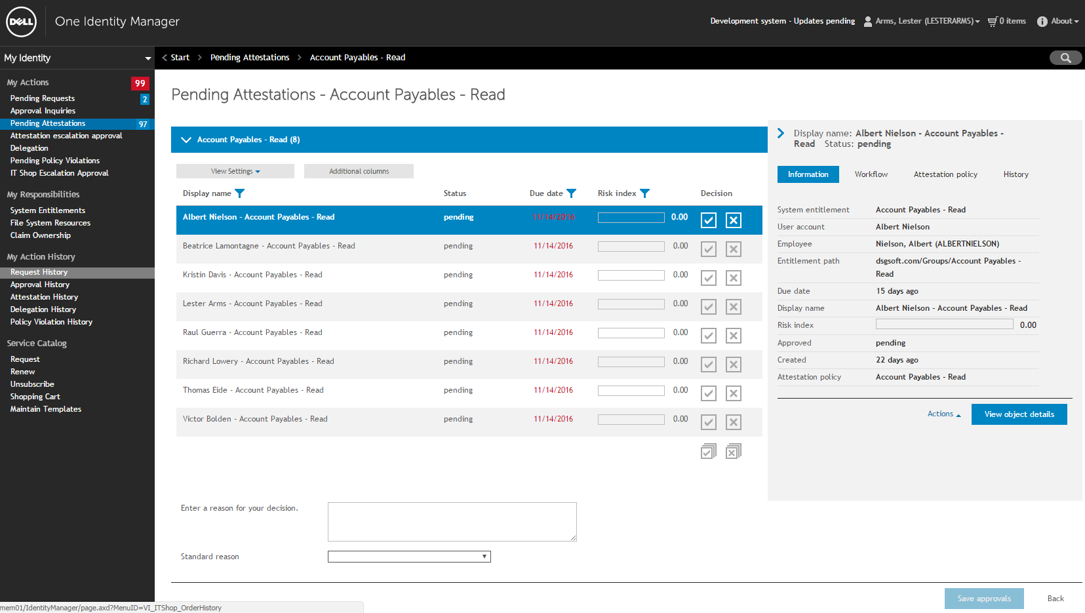Click the Display name filter icon
Viewport: 1085px width, 613px height.
(x=240, y=193)
